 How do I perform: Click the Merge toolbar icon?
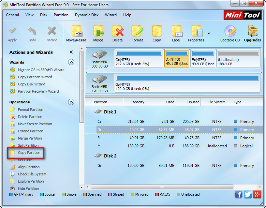tap(98, 31)
